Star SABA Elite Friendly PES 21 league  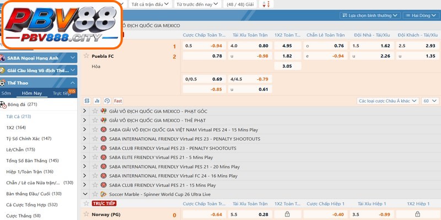click(x=95, y=157)
